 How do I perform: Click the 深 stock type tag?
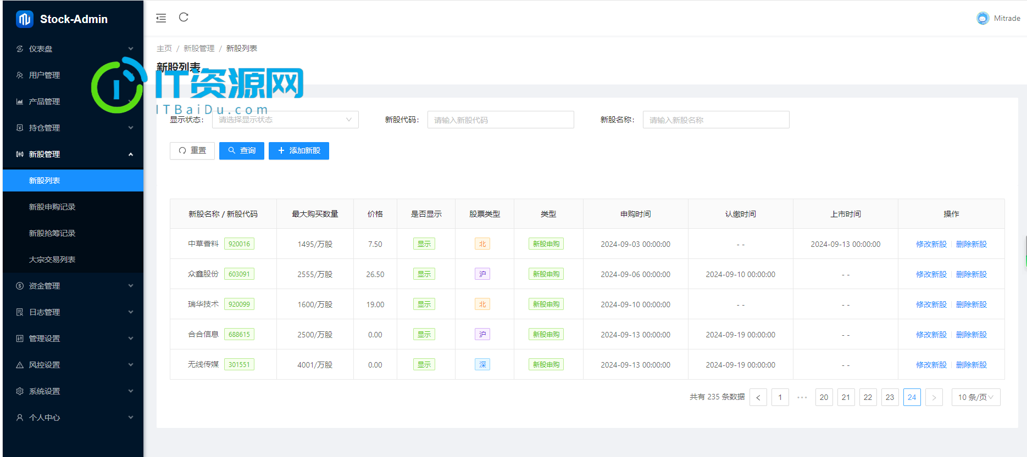482,365
